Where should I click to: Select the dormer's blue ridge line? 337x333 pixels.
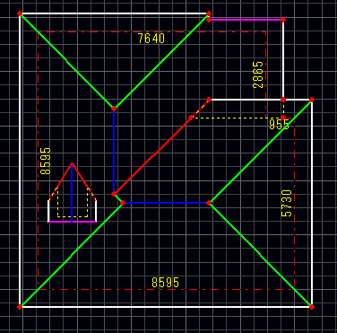(72, 193)
